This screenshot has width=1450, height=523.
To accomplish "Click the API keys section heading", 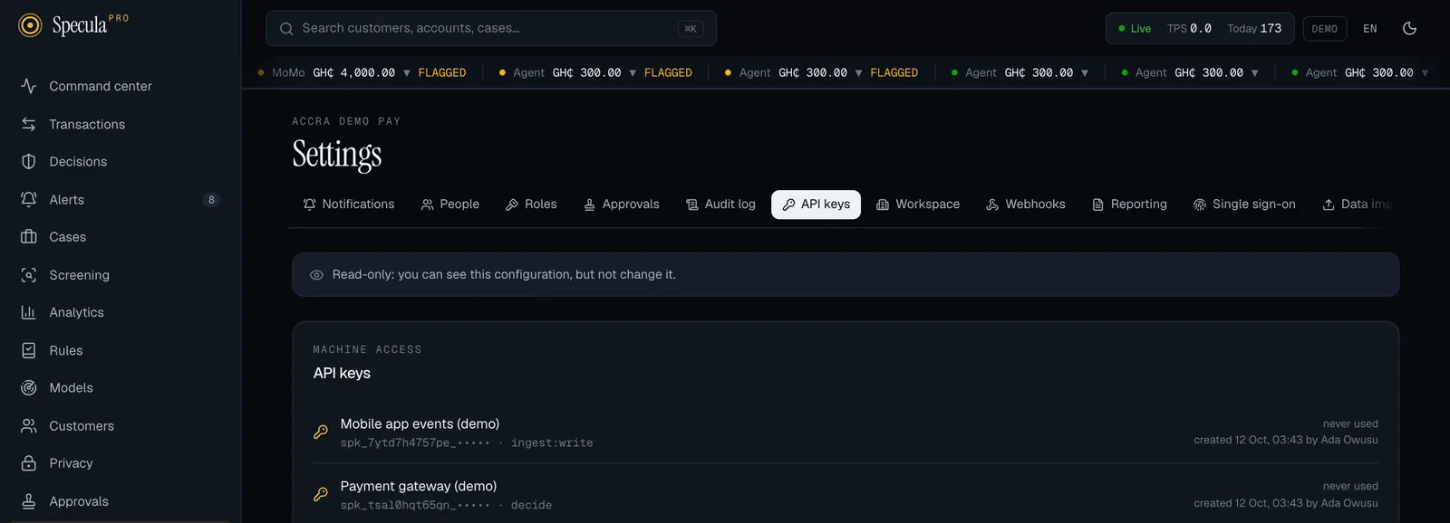I will (x=342, y=373).
